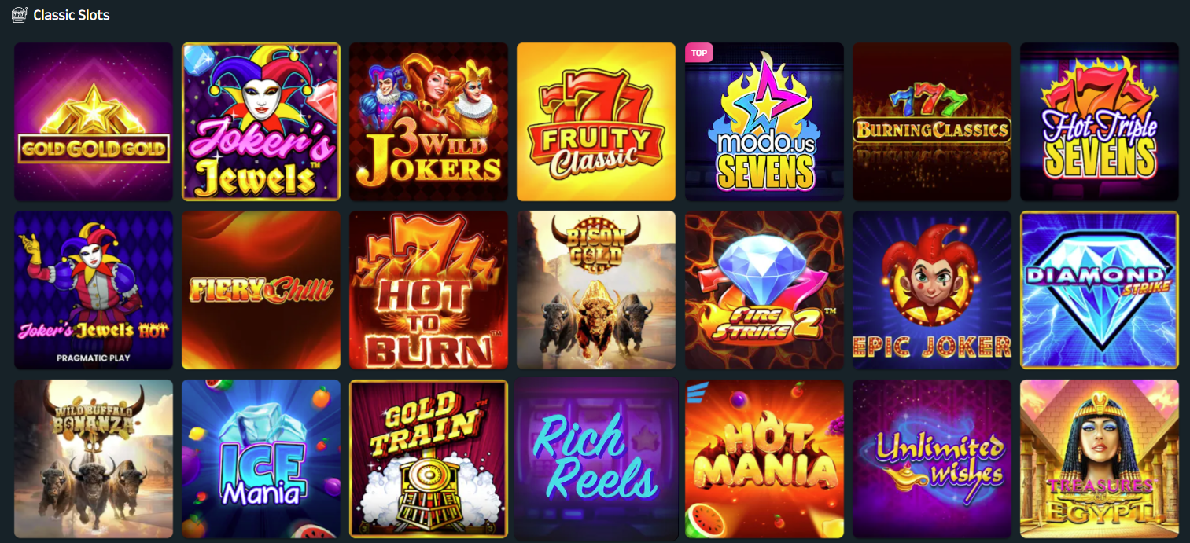Open the Gold Train game tile
This screenshot has width=1190, height=543.
click(x=429, y=459)
